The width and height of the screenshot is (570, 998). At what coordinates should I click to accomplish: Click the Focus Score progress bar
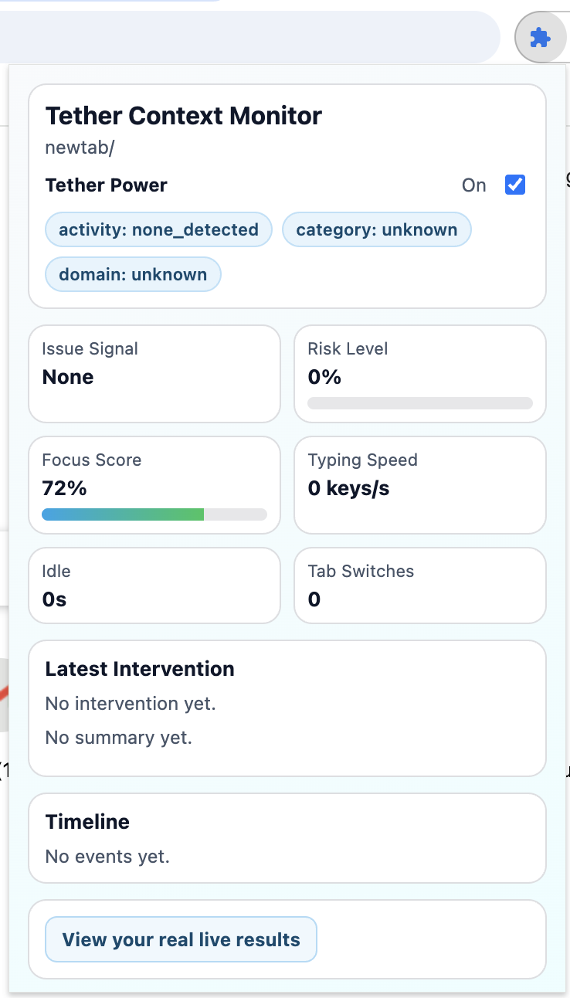(x=154, y=514)
